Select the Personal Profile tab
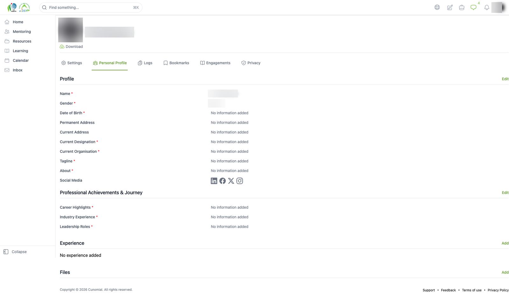Image resolution: width=509 pixels, height=294 pixels. (x=110, y=63)
